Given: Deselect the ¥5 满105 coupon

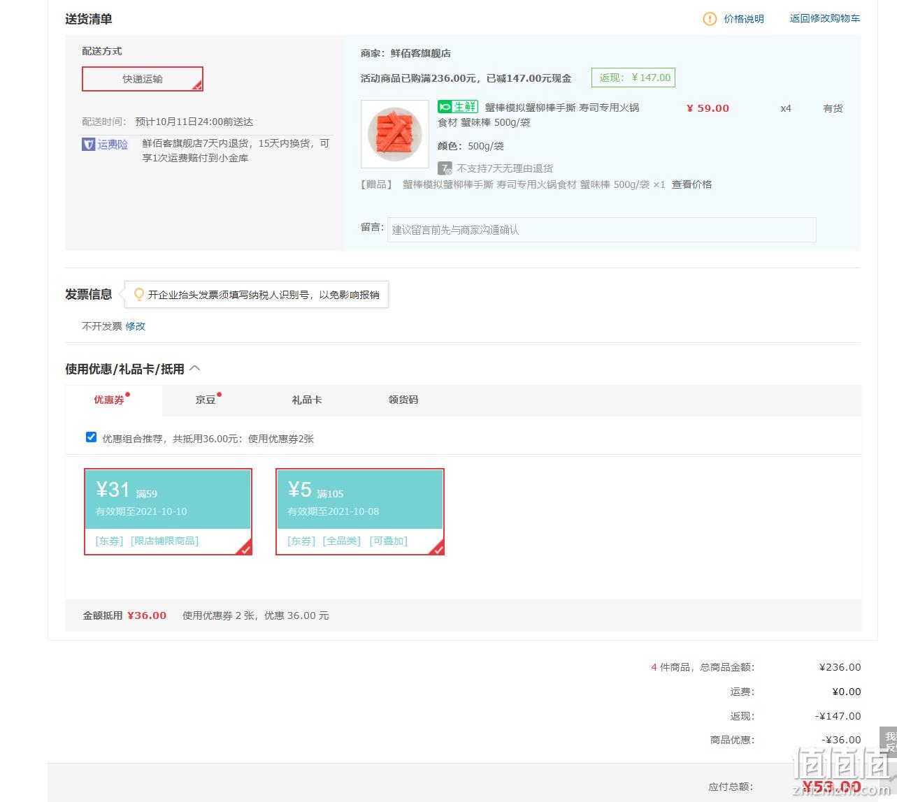Looking at the screenshot, I should pos(360,512).
